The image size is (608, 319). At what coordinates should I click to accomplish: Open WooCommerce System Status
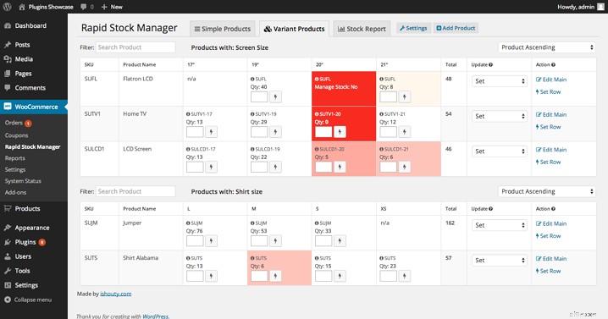tap(23, 181)
